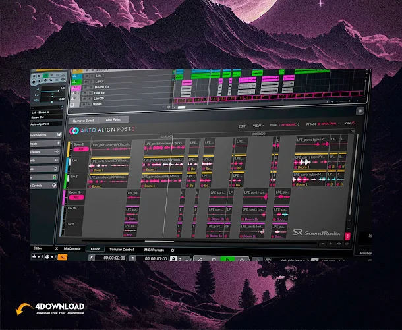Image resolution: width=402 pixels, height=330 pixels.
Task: Toggle the green Read automation button in inspector
Action: (45, 76)
